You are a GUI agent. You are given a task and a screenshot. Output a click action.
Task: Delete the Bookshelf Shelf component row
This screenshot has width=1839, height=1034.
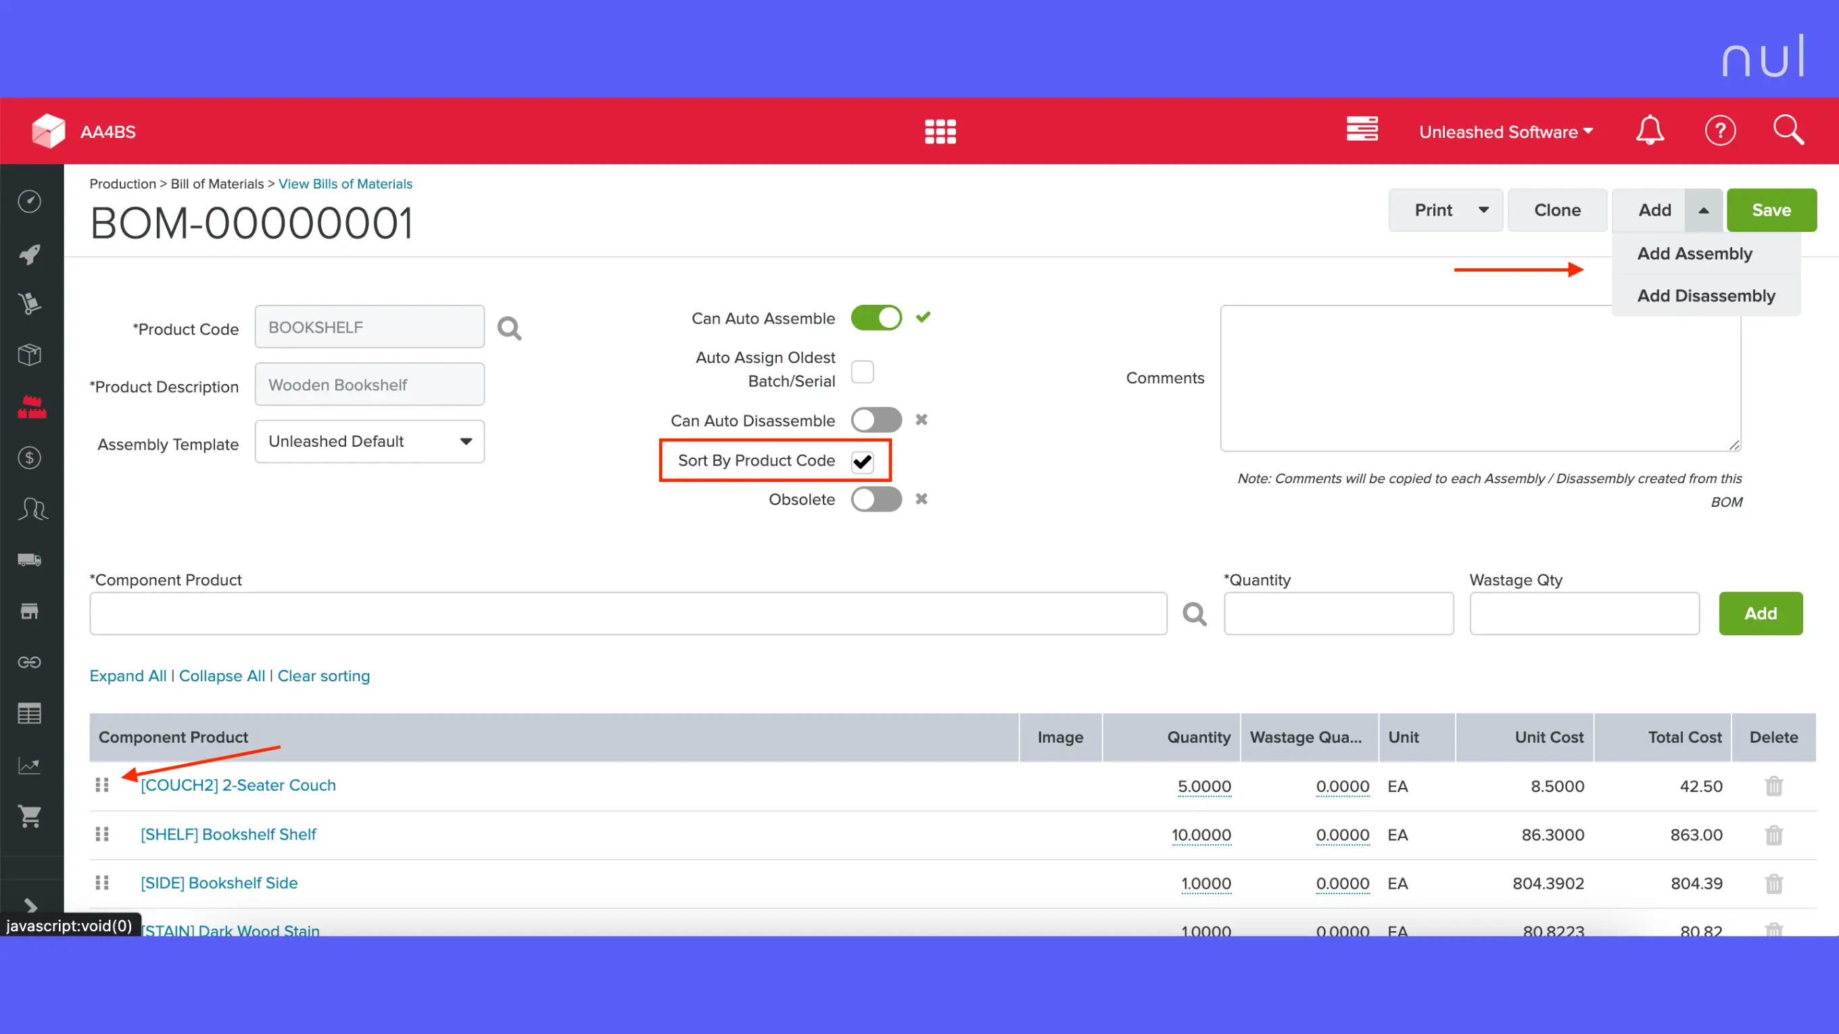[x=1774, y=834]
